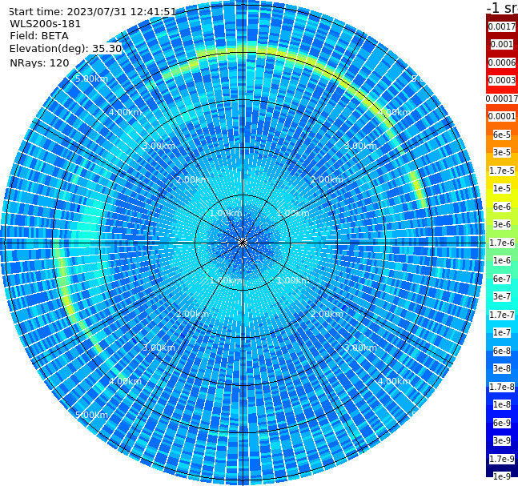Click the 1.00km range label in the southwest quadrant
The image size is (518, 486).
tap(227, 280)
